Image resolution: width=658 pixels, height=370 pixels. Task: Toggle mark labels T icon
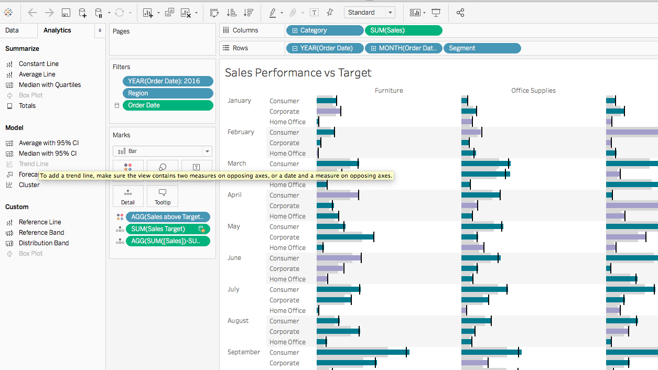314,12
